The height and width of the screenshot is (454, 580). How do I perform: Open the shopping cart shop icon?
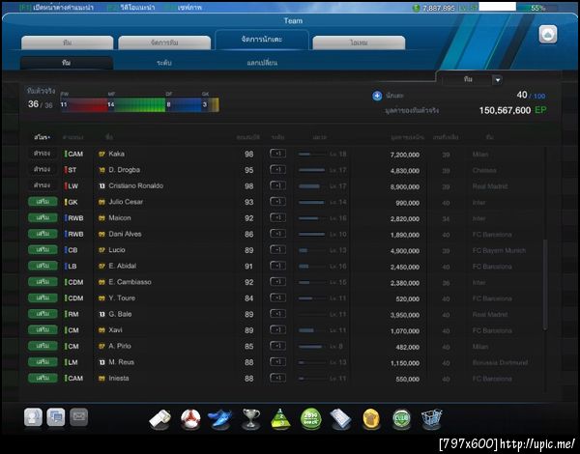click(431, 419)
